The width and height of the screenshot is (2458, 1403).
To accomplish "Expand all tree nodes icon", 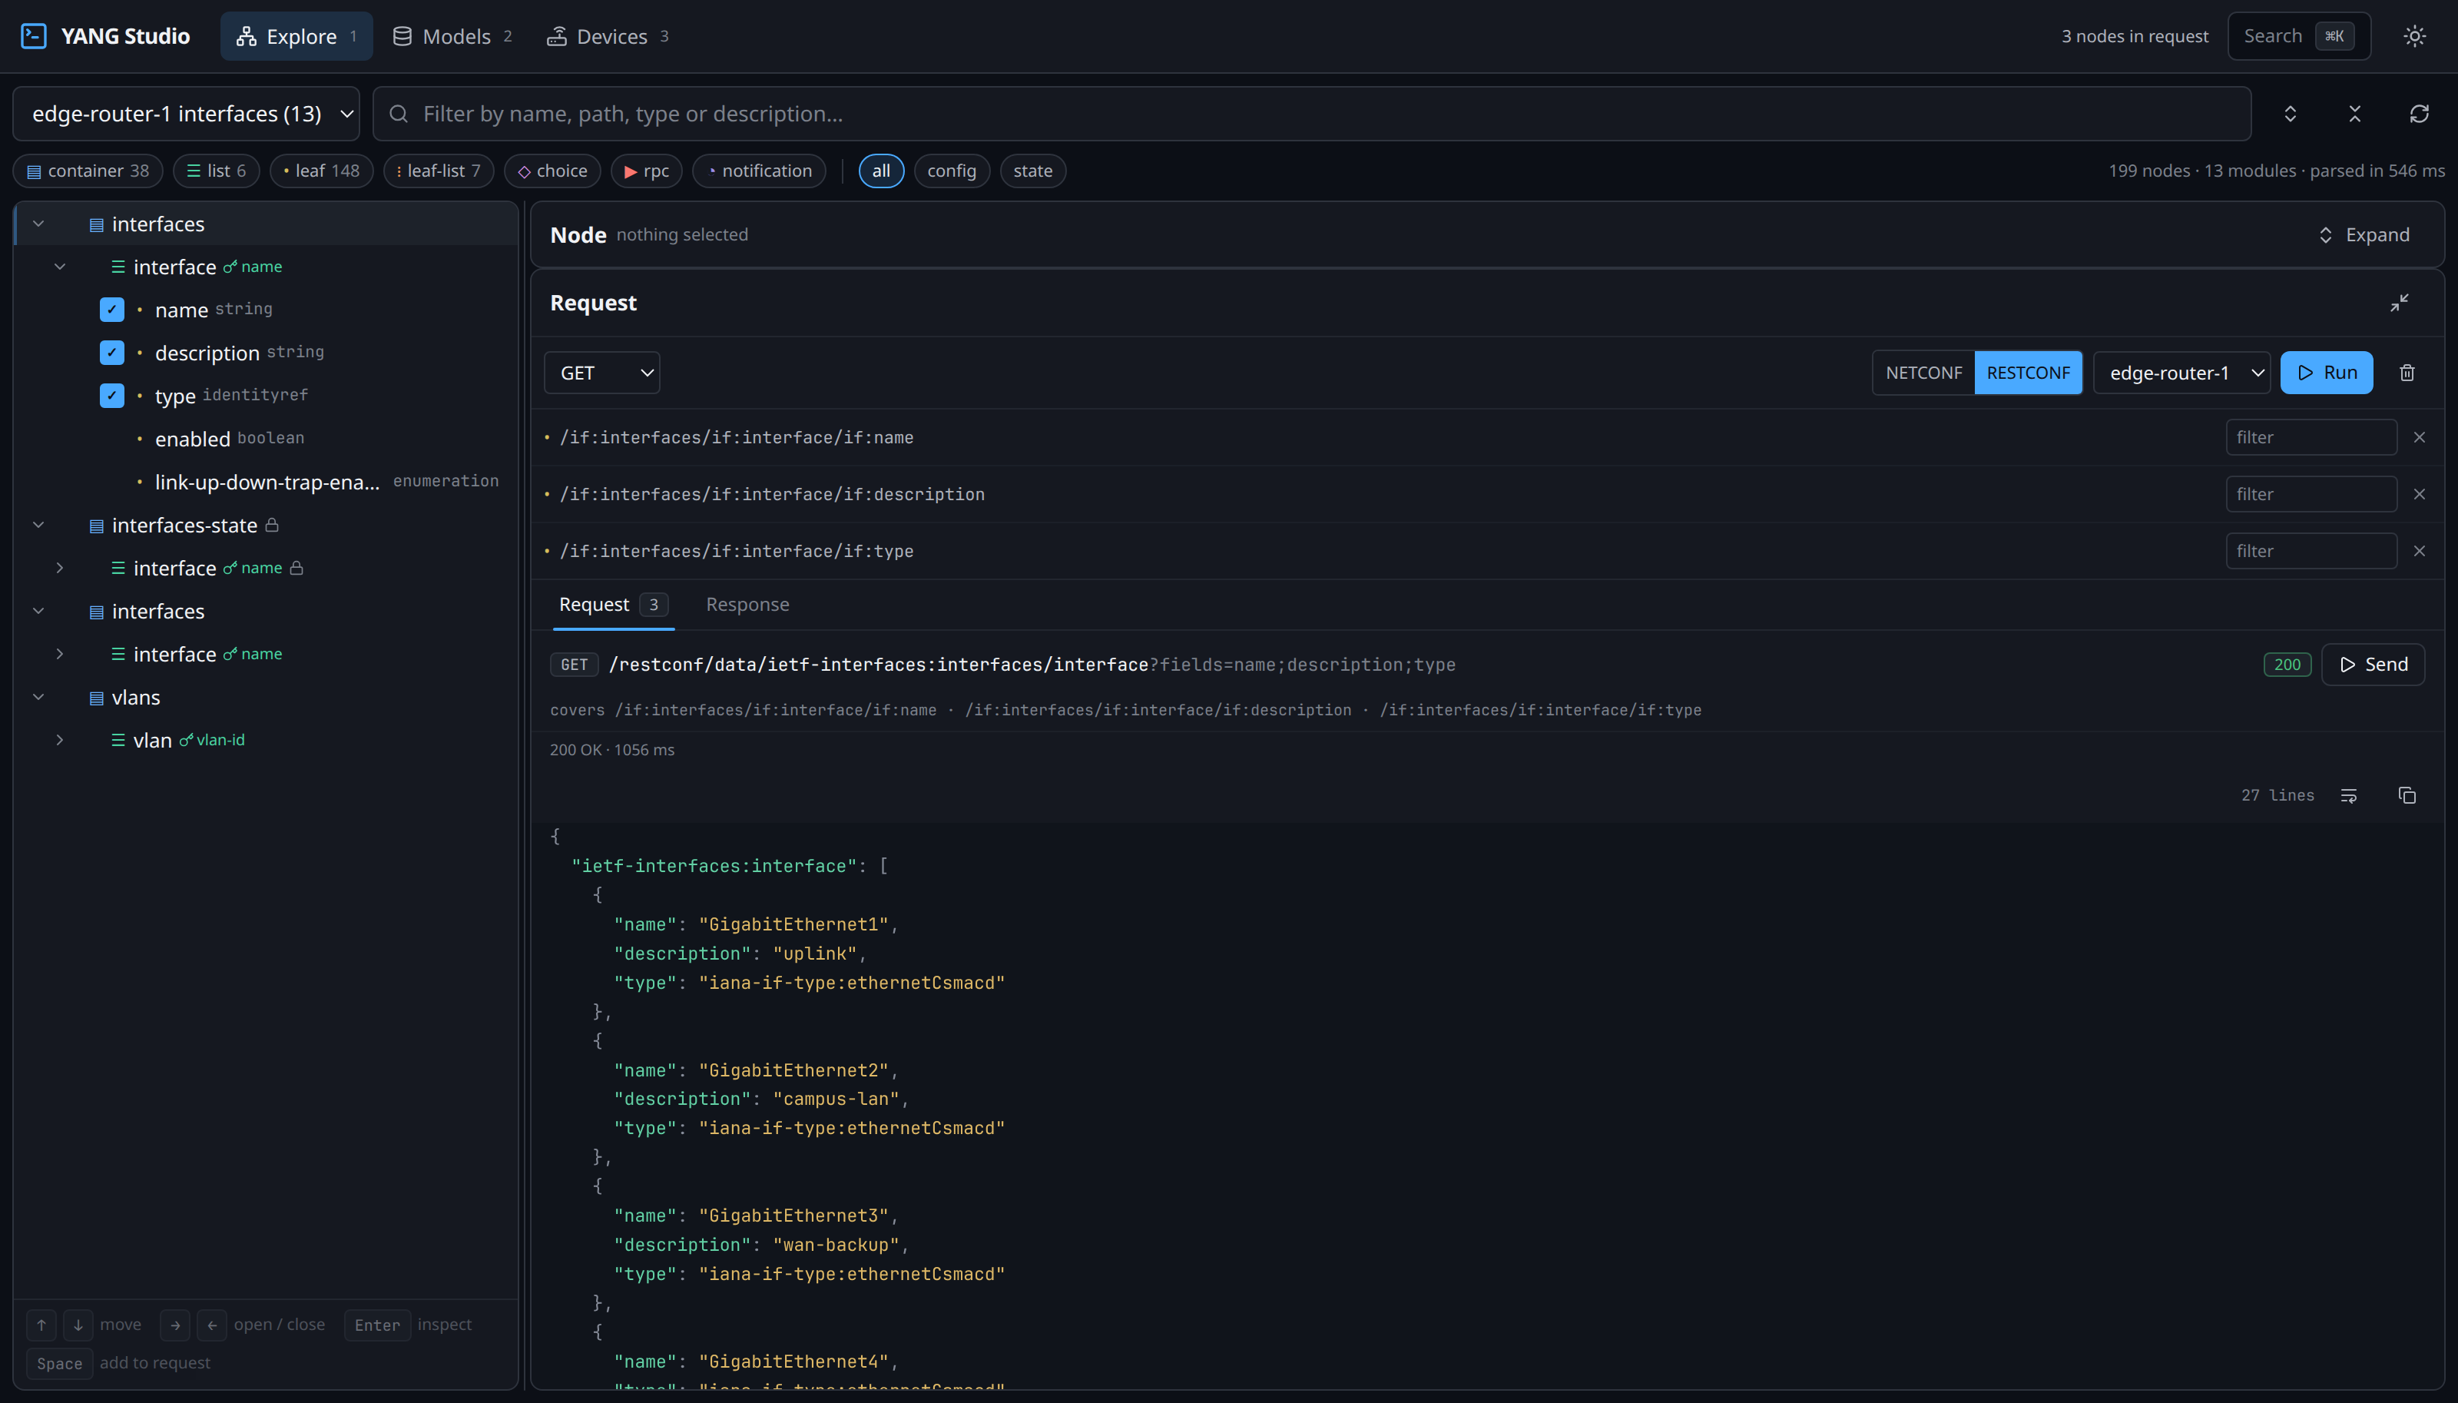I will [x=2291, y=114].
